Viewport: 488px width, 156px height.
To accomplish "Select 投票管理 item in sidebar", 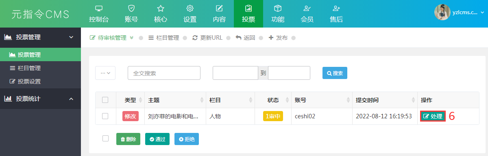I will [40, 55].
